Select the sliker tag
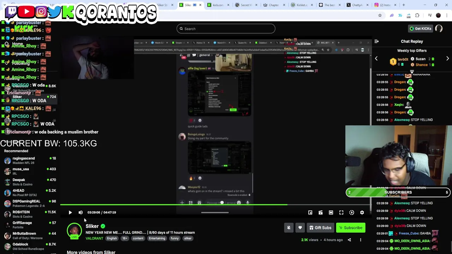 point(188,238)
